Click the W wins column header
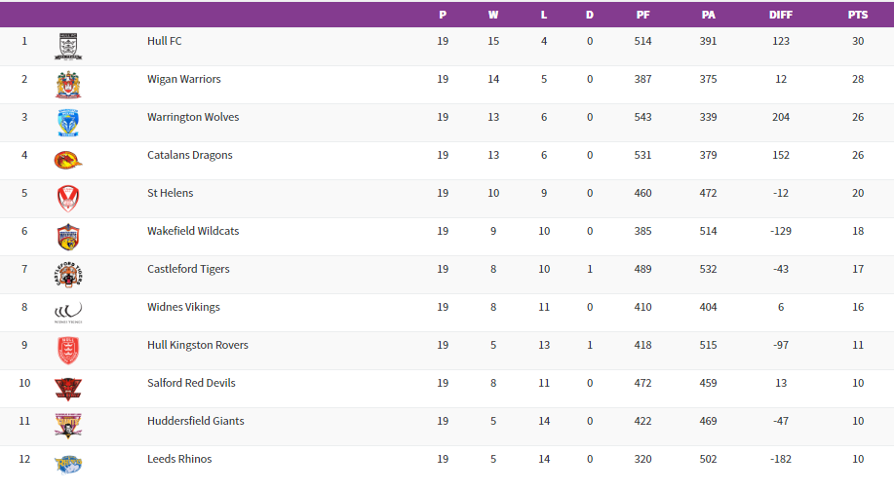894x491 pixels. (x=493, y=15)
